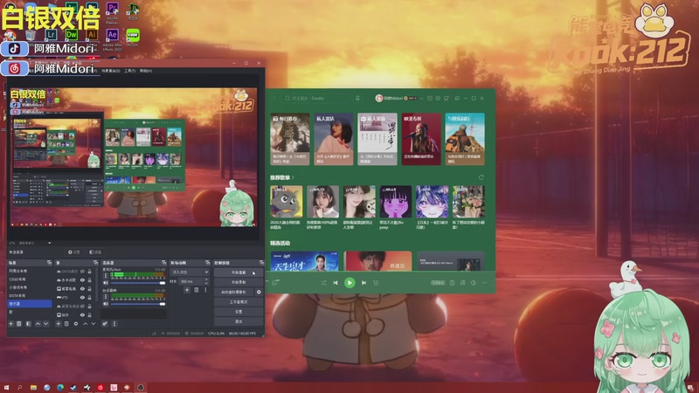Click Filters button in source toolbar
The image size is (699, 393).
(95, 252)
